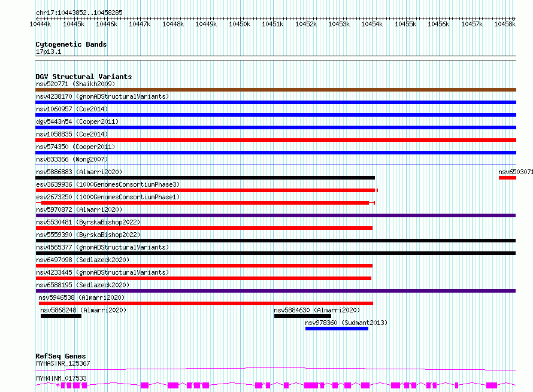Select the nsv5884630 (Almarri2020) label
Viewport: 533px width, 392px height.
click(317, 310)
